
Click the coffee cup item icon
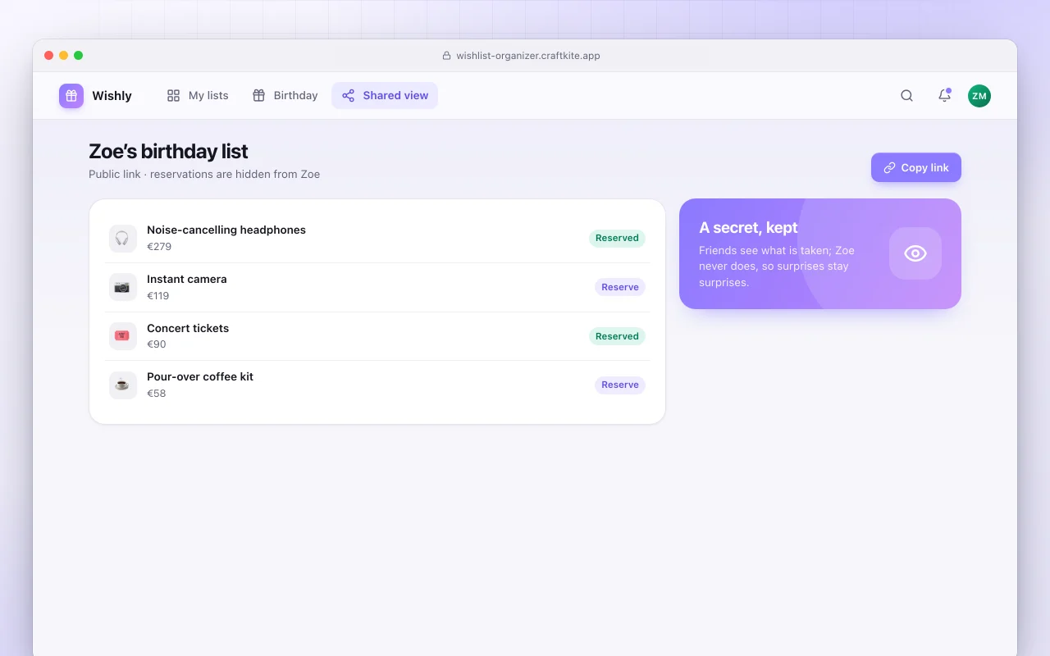122,385
